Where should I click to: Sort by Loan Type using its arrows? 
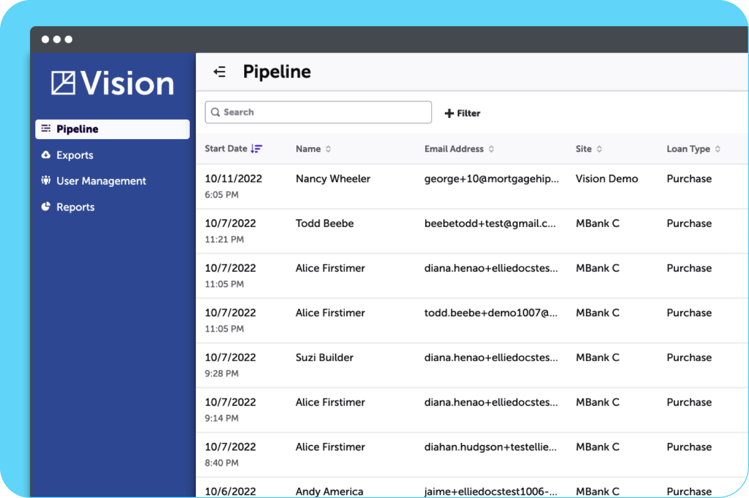coord(718,149)
